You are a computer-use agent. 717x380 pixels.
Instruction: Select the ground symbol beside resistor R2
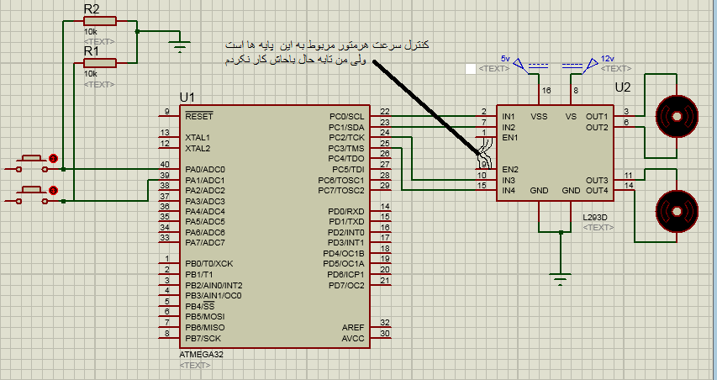pyautogui.click(x=179, y=45)
